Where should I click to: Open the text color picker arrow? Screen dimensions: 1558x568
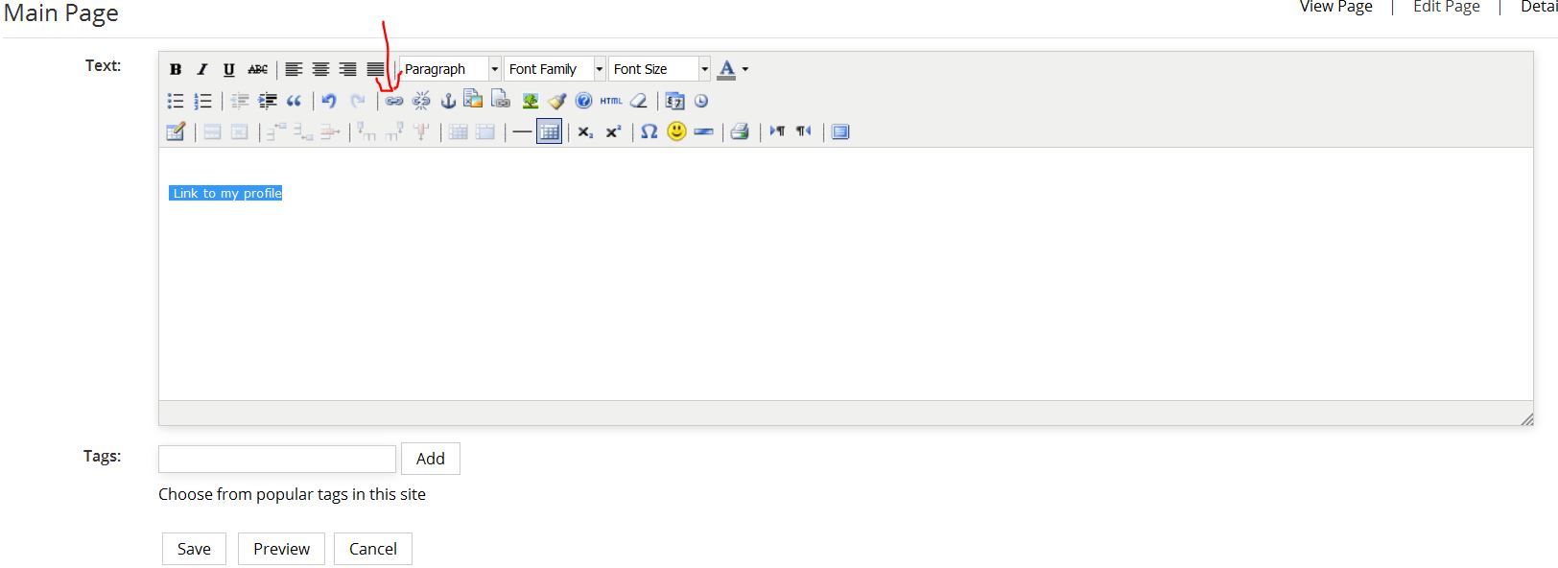745,69
